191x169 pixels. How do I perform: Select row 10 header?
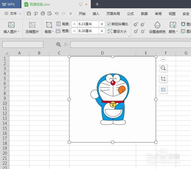5,103
